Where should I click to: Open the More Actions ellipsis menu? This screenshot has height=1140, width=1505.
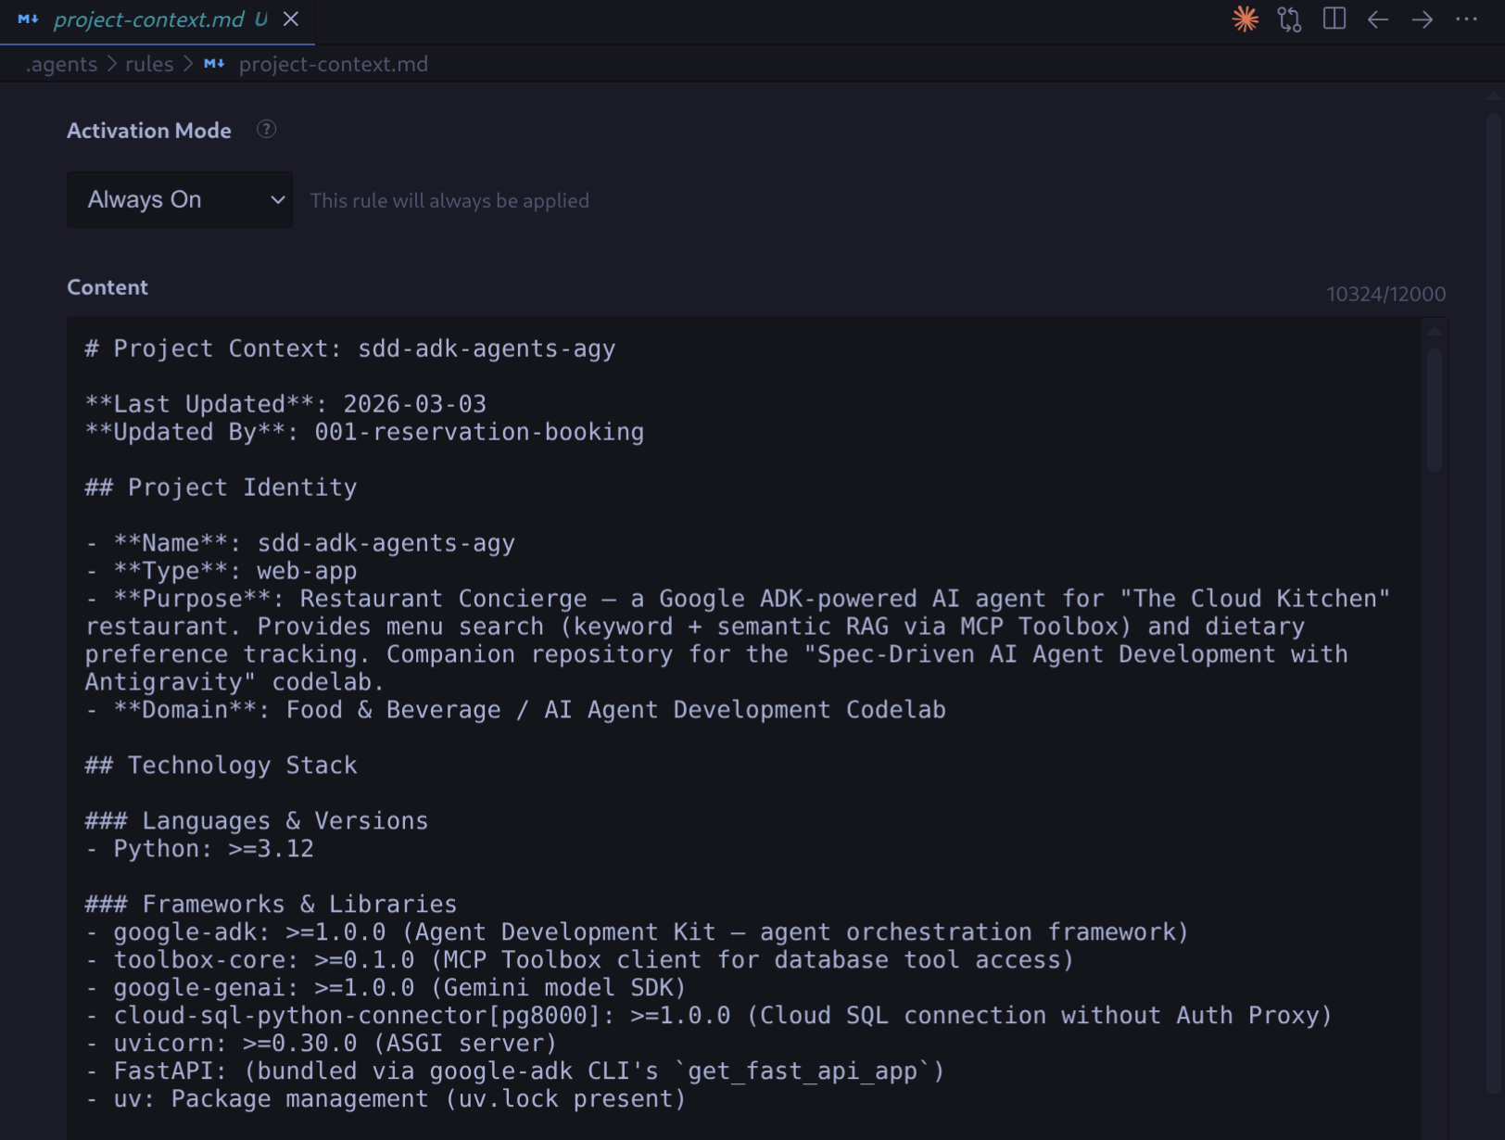pyautogui.click(x=1466, y=19)
